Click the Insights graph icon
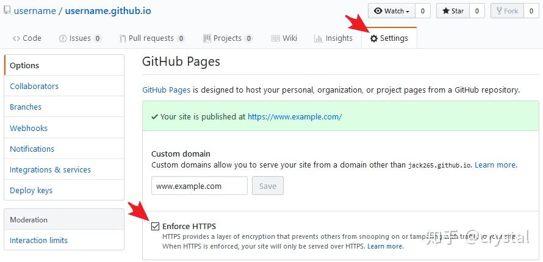 click(x=318, y=38)
